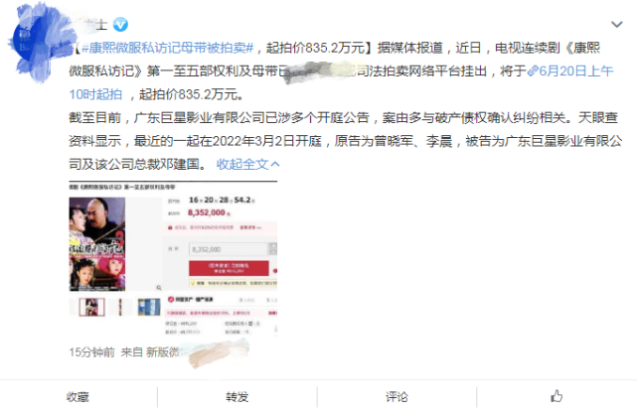This screenshot has height=414, width=637.
Task: Open the 评论 tab
Action: 397,396
